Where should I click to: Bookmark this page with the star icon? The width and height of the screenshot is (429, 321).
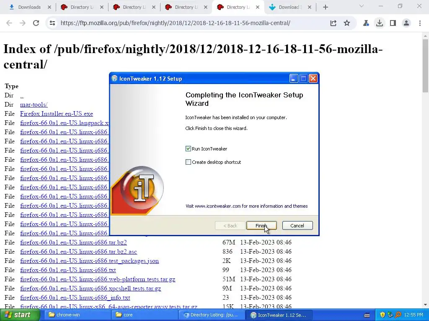tap(347, 23)
